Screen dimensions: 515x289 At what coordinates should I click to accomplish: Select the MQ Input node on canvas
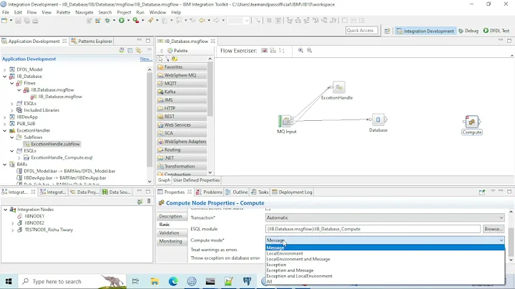pos(285,121)
